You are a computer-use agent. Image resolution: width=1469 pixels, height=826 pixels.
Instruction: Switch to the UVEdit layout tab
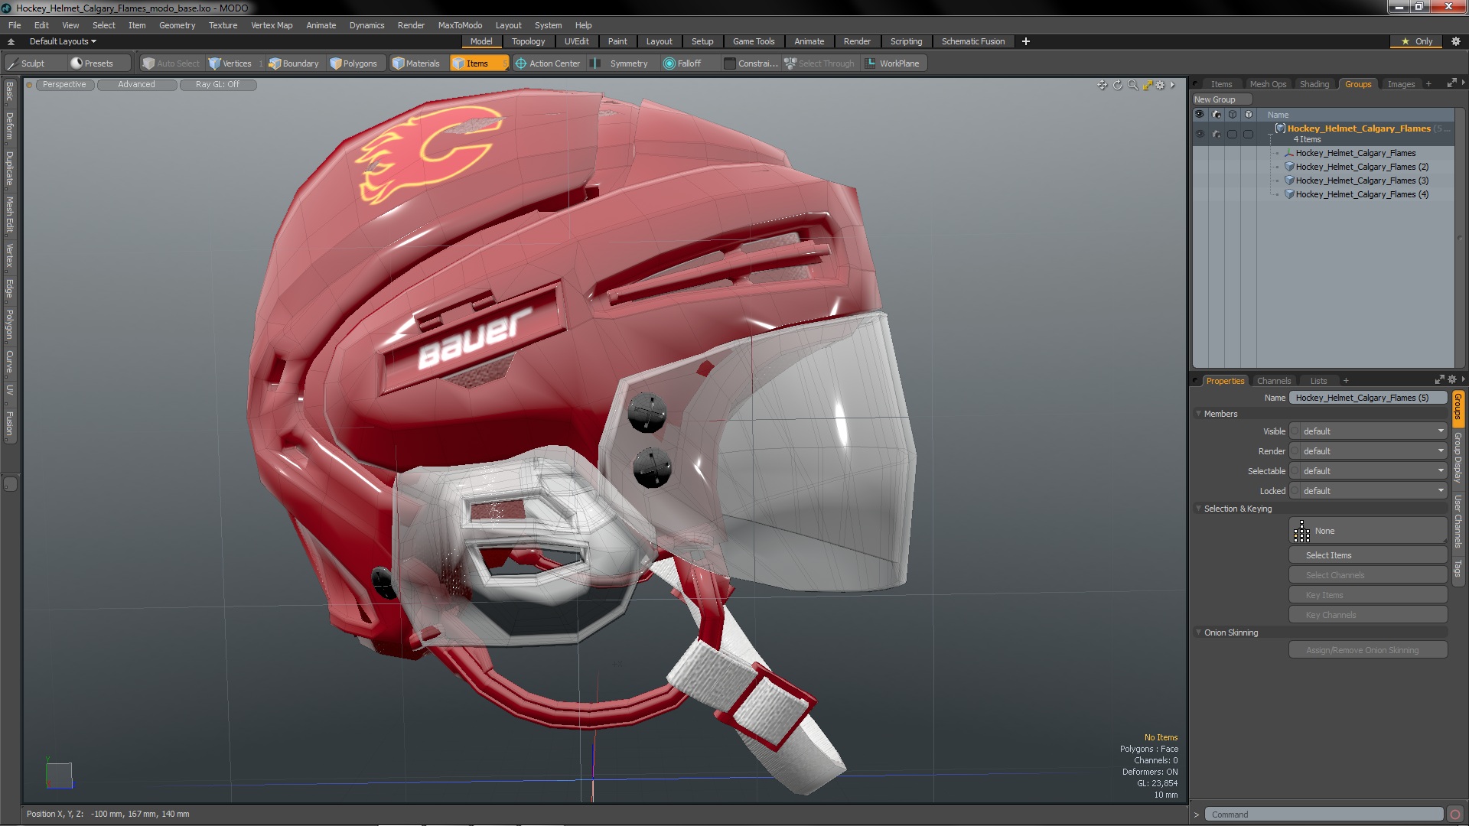tap(577, 41)
